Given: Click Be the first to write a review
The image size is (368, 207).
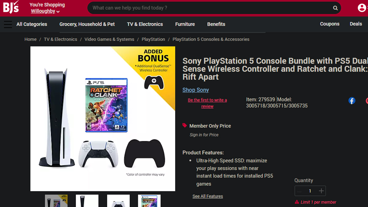Looking at the screenshot, I should tap(207, 103).
